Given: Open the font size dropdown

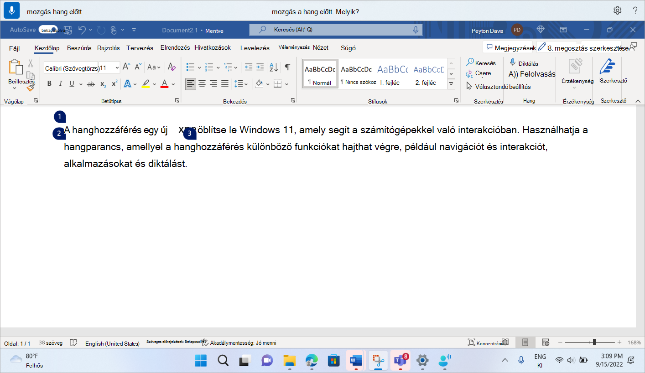Looking at the screenshot, I should click(x=117, y=68).
